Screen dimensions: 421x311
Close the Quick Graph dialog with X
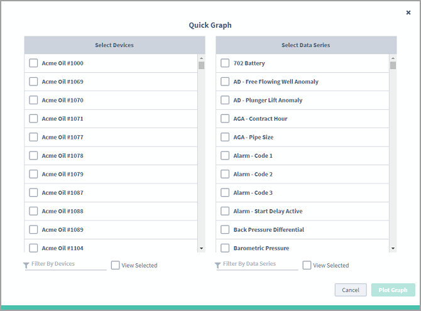(408, 13)
